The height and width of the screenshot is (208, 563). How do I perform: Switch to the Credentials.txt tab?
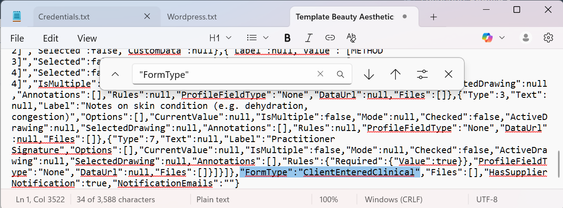click(64, 17)
